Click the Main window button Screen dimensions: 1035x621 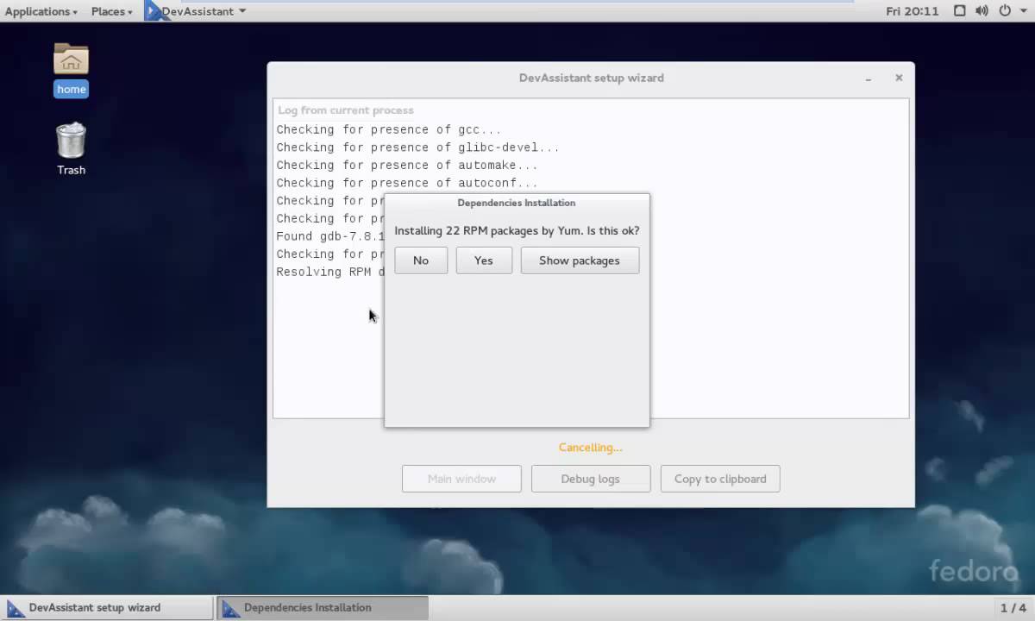pos(461,479)
